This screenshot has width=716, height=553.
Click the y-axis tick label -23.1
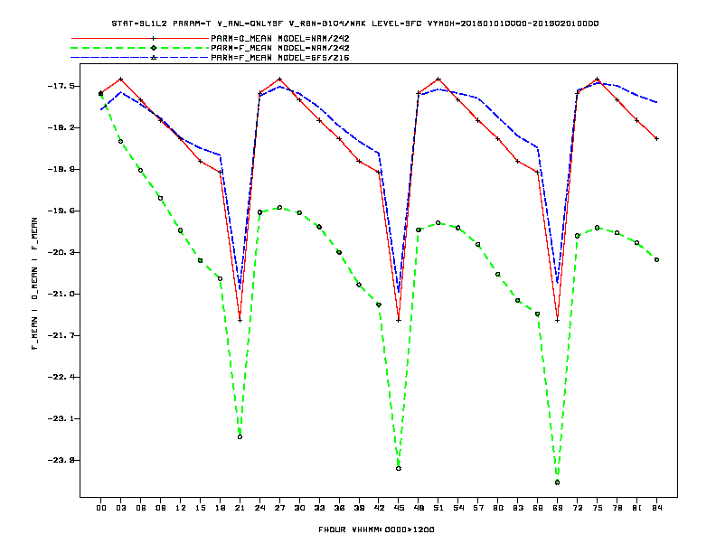tap(61, 418)
